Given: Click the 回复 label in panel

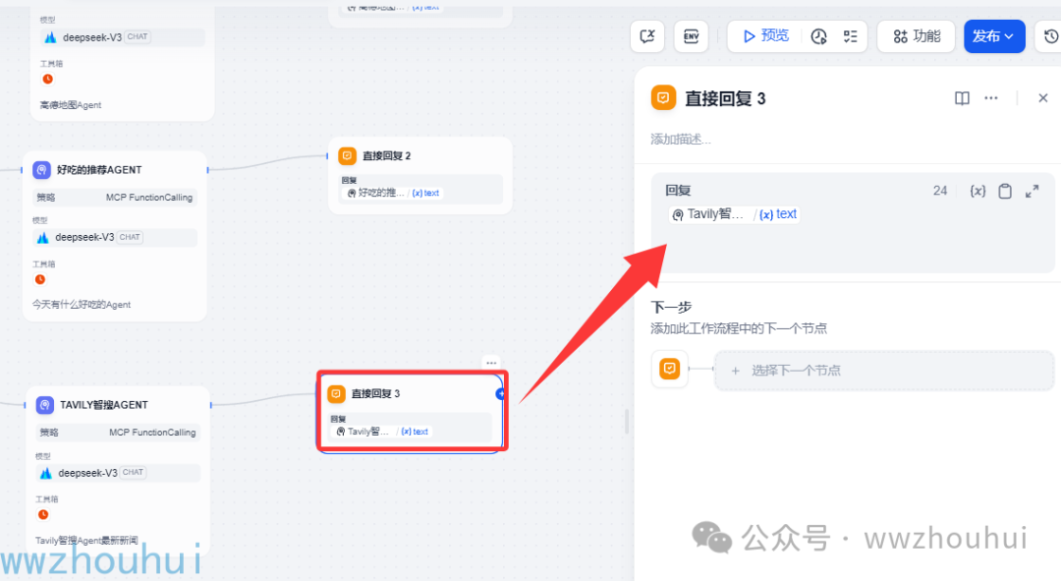Looking at the screenshot, I should pyautogui.click(x=678, y=191).
